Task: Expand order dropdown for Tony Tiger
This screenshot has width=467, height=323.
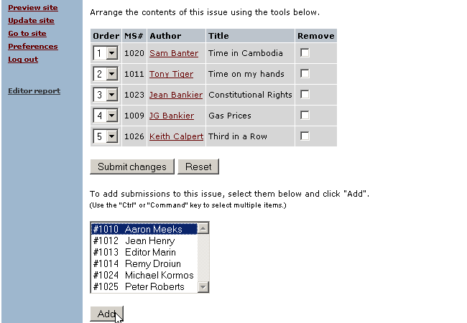Action: click(x=106, y=74)
